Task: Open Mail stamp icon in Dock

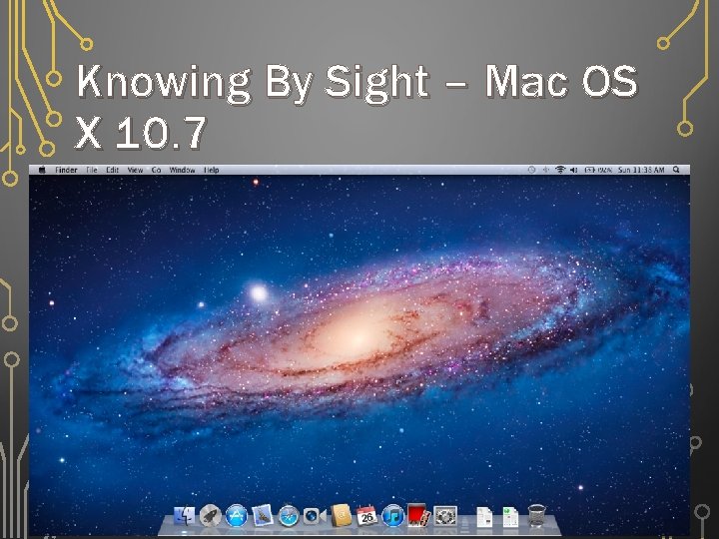Action: tap(263, 516)
